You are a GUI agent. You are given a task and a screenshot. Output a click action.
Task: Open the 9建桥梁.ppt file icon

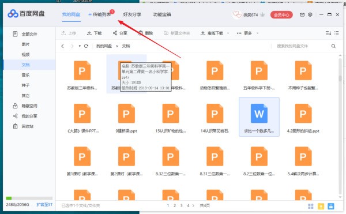(126, 113)
